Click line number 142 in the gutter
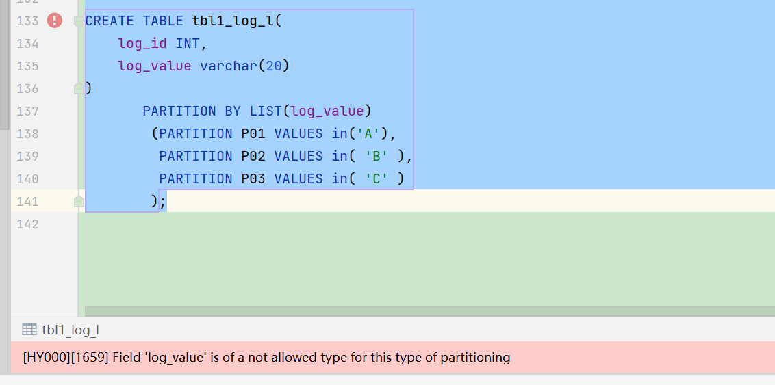Viewport: 775px width, 385px height. point(27,224)
